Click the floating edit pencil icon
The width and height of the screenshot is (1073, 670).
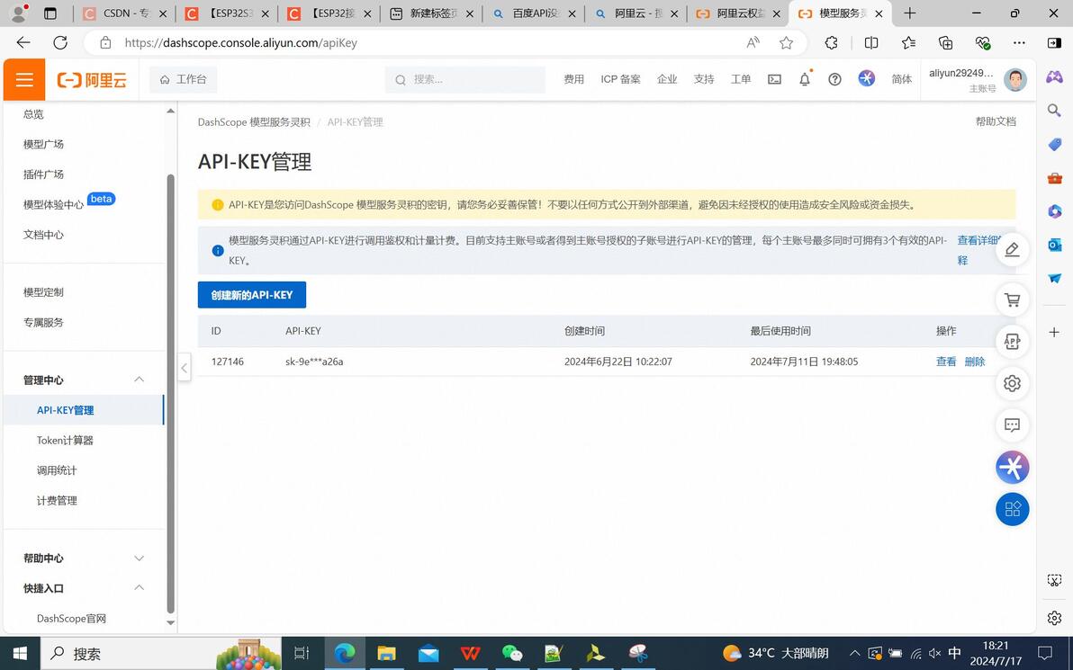coord(1012,249)
